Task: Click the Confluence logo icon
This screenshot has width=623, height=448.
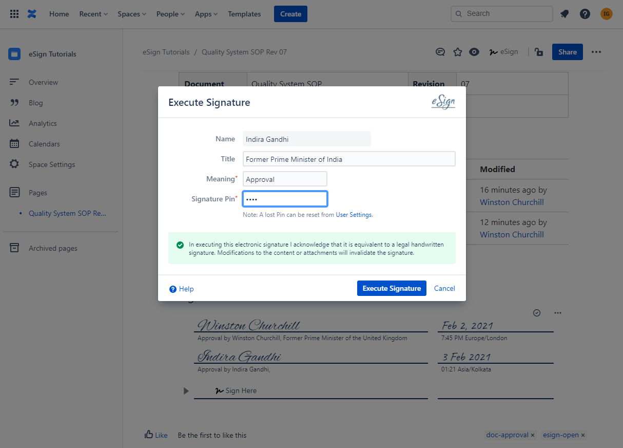Action: click(x=32, y=14)
